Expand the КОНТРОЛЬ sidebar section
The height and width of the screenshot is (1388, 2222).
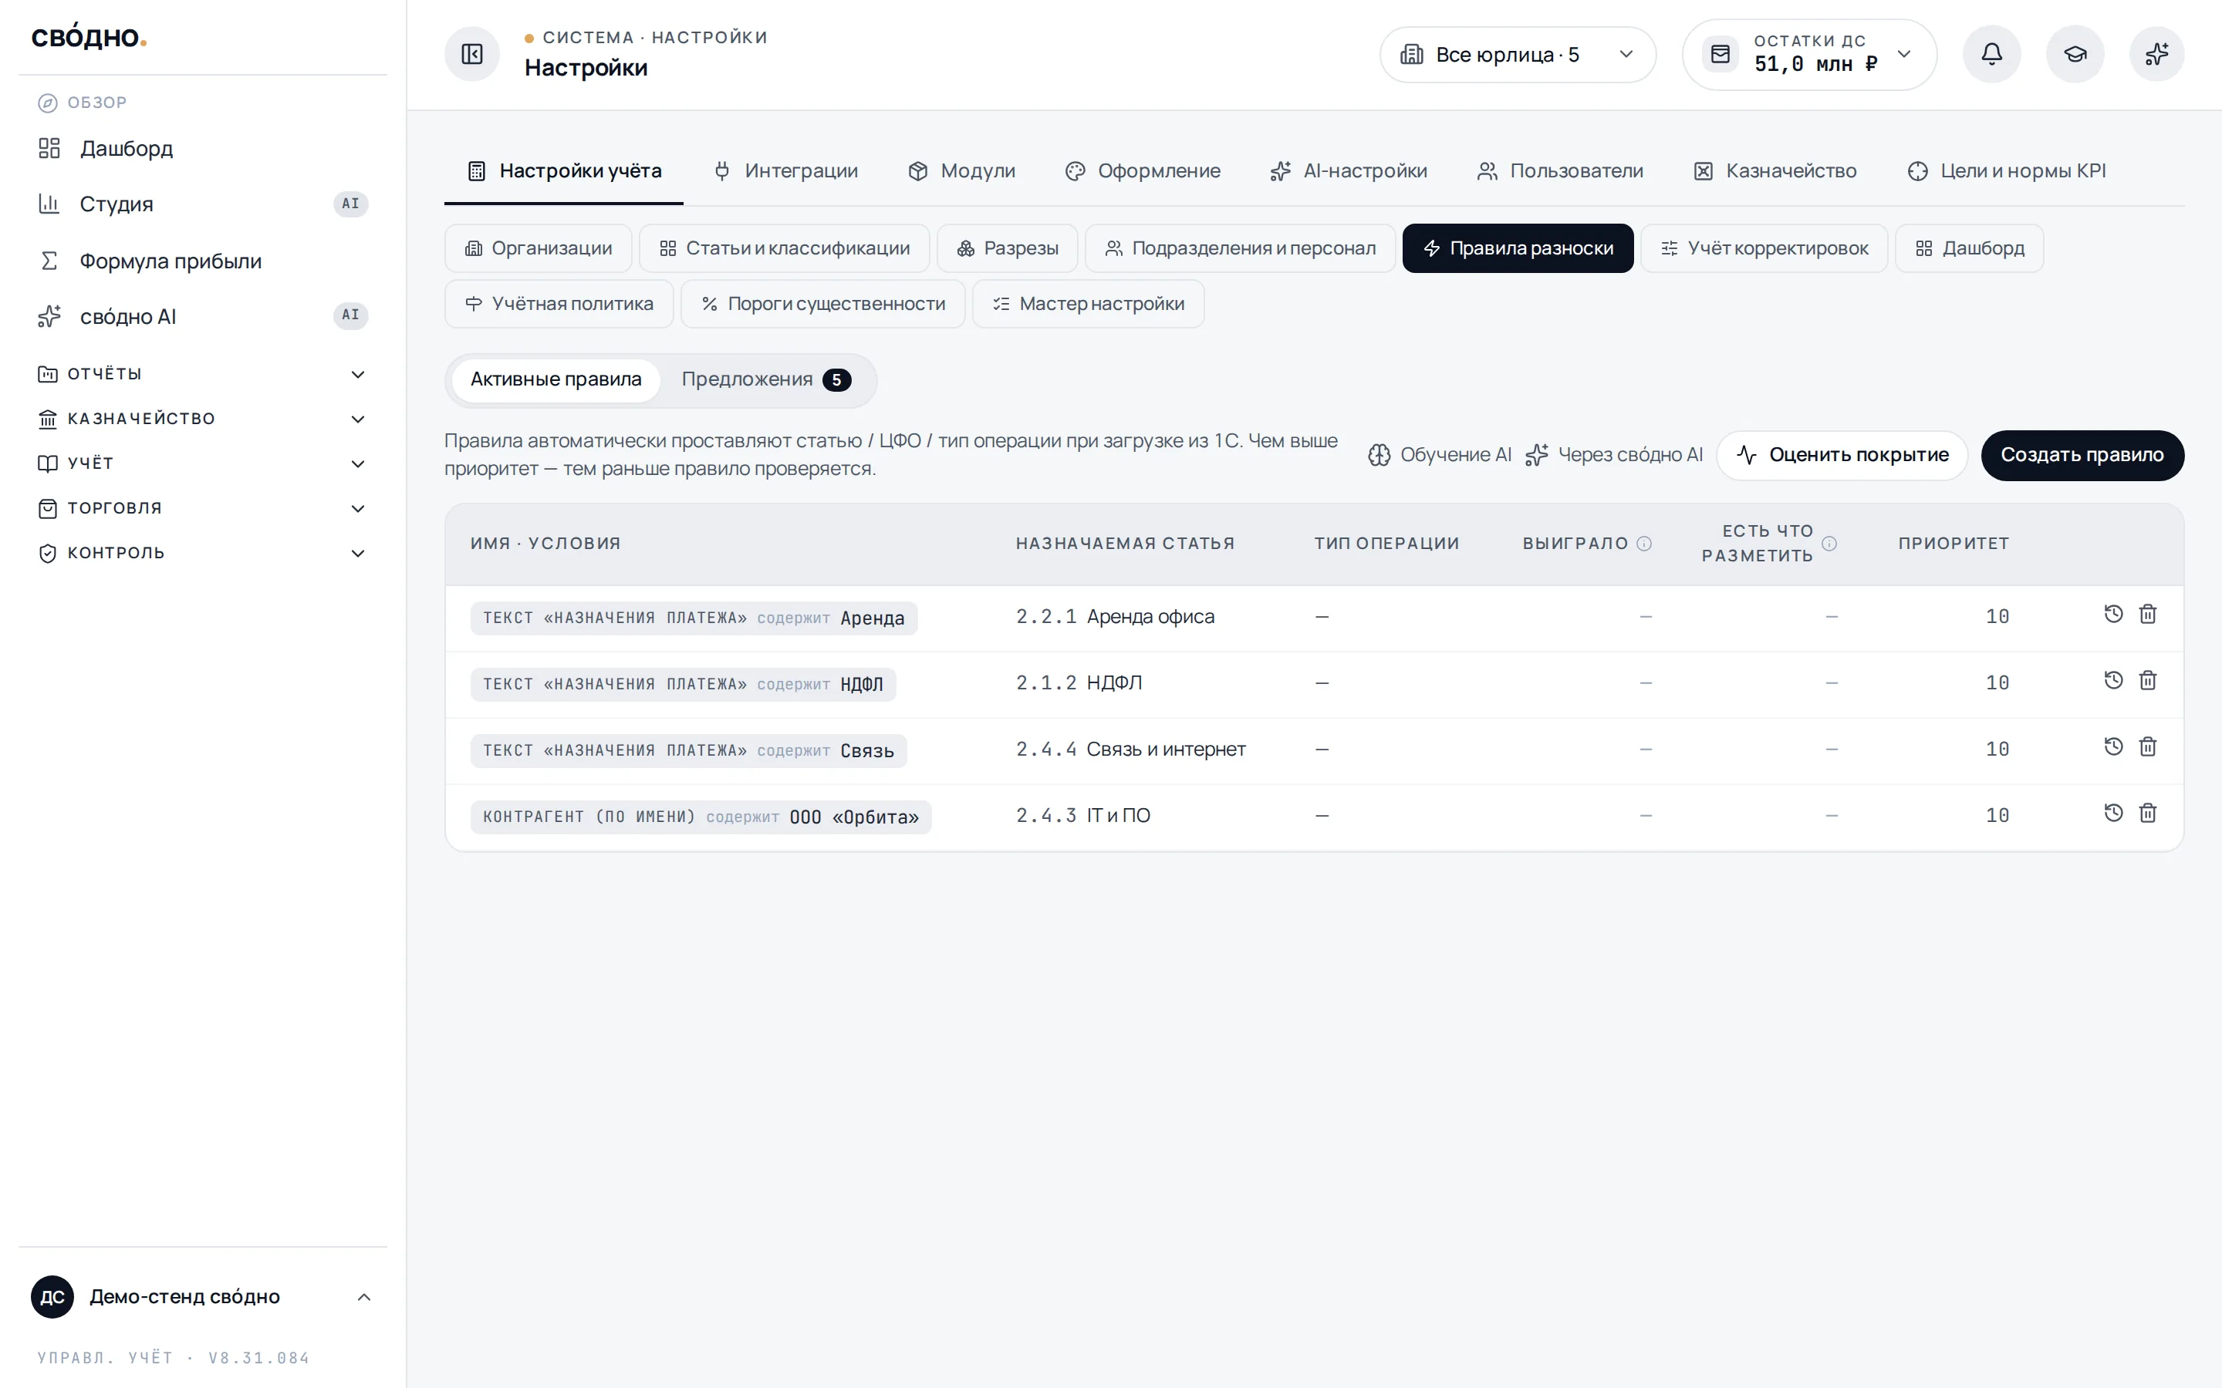pos(202,554)
